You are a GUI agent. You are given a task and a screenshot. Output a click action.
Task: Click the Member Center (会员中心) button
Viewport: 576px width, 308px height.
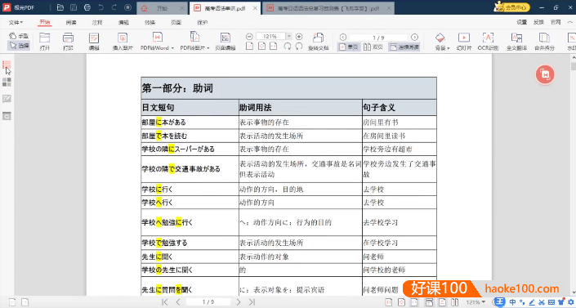[512, 7]
